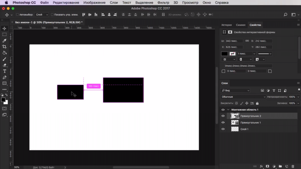Open the Слои menu
The height and width of the screenshot is (169, 301).
click(x=114, y=3)
